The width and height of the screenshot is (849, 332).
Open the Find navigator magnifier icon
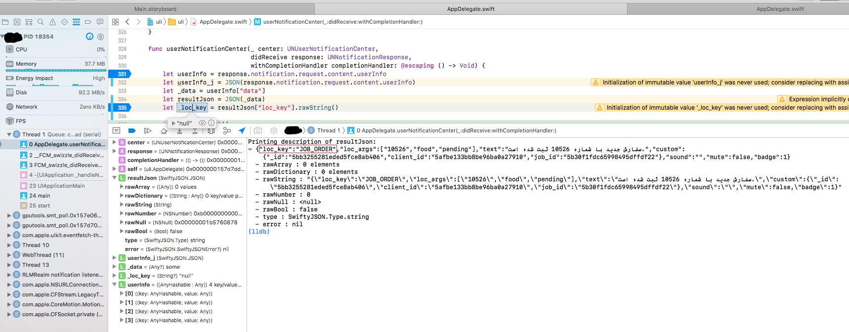coord(41,22)
